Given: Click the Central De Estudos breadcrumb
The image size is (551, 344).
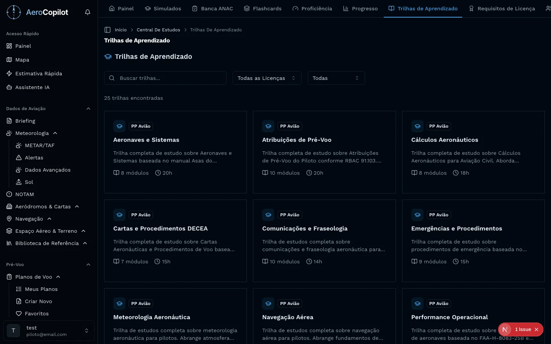Looking at the screenshot, I should click(x=158, y=29).
